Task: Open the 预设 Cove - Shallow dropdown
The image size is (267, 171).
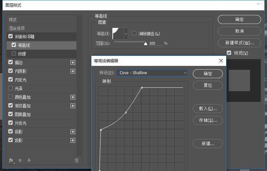Action: pos(152,73)
